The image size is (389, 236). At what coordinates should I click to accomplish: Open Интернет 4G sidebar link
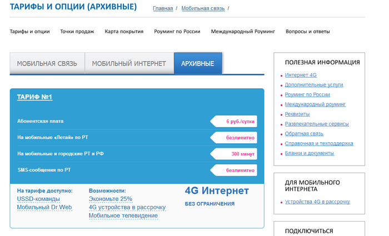pyautogui.click(x=301, y=75)
